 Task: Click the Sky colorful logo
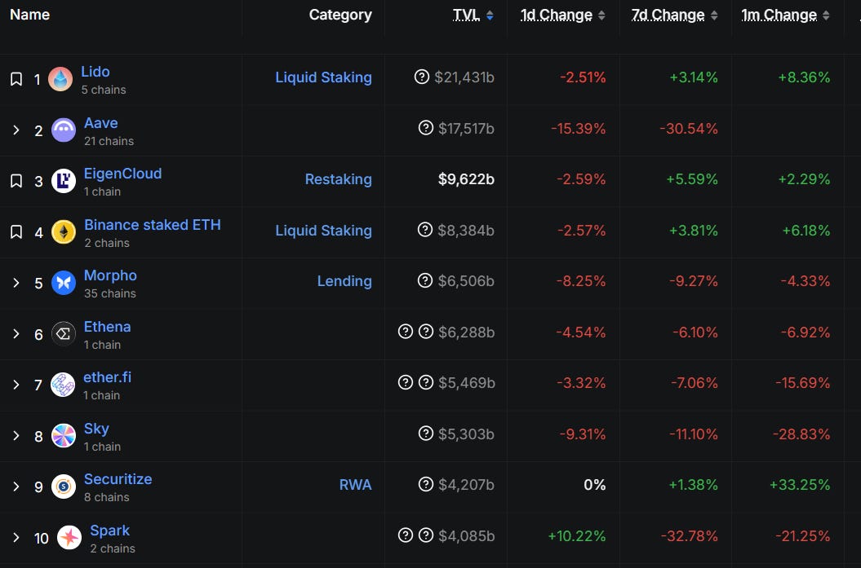(x=64, y=436)
